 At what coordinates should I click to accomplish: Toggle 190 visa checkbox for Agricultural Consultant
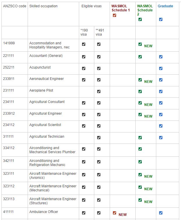click(84, 103)
